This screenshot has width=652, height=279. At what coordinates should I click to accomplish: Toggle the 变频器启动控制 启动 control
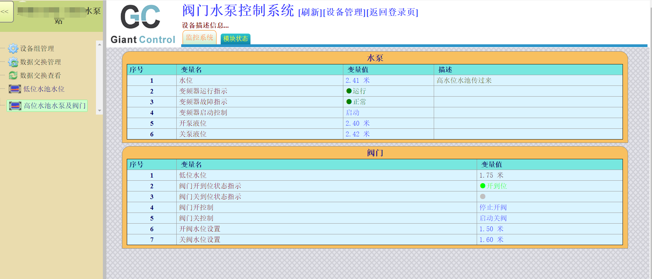click(352, 112)
